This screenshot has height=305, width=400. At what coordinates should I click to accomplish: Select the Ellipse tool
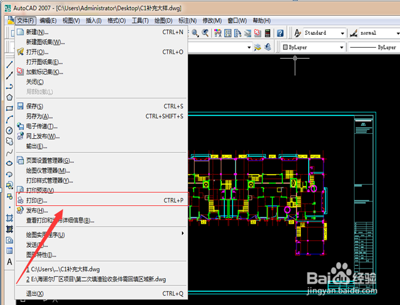point(9,163)
